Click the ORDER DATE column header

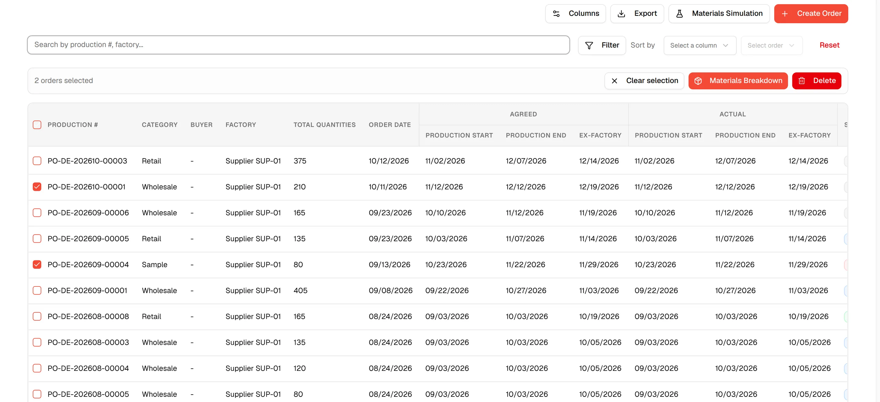(x=390, y=125)
